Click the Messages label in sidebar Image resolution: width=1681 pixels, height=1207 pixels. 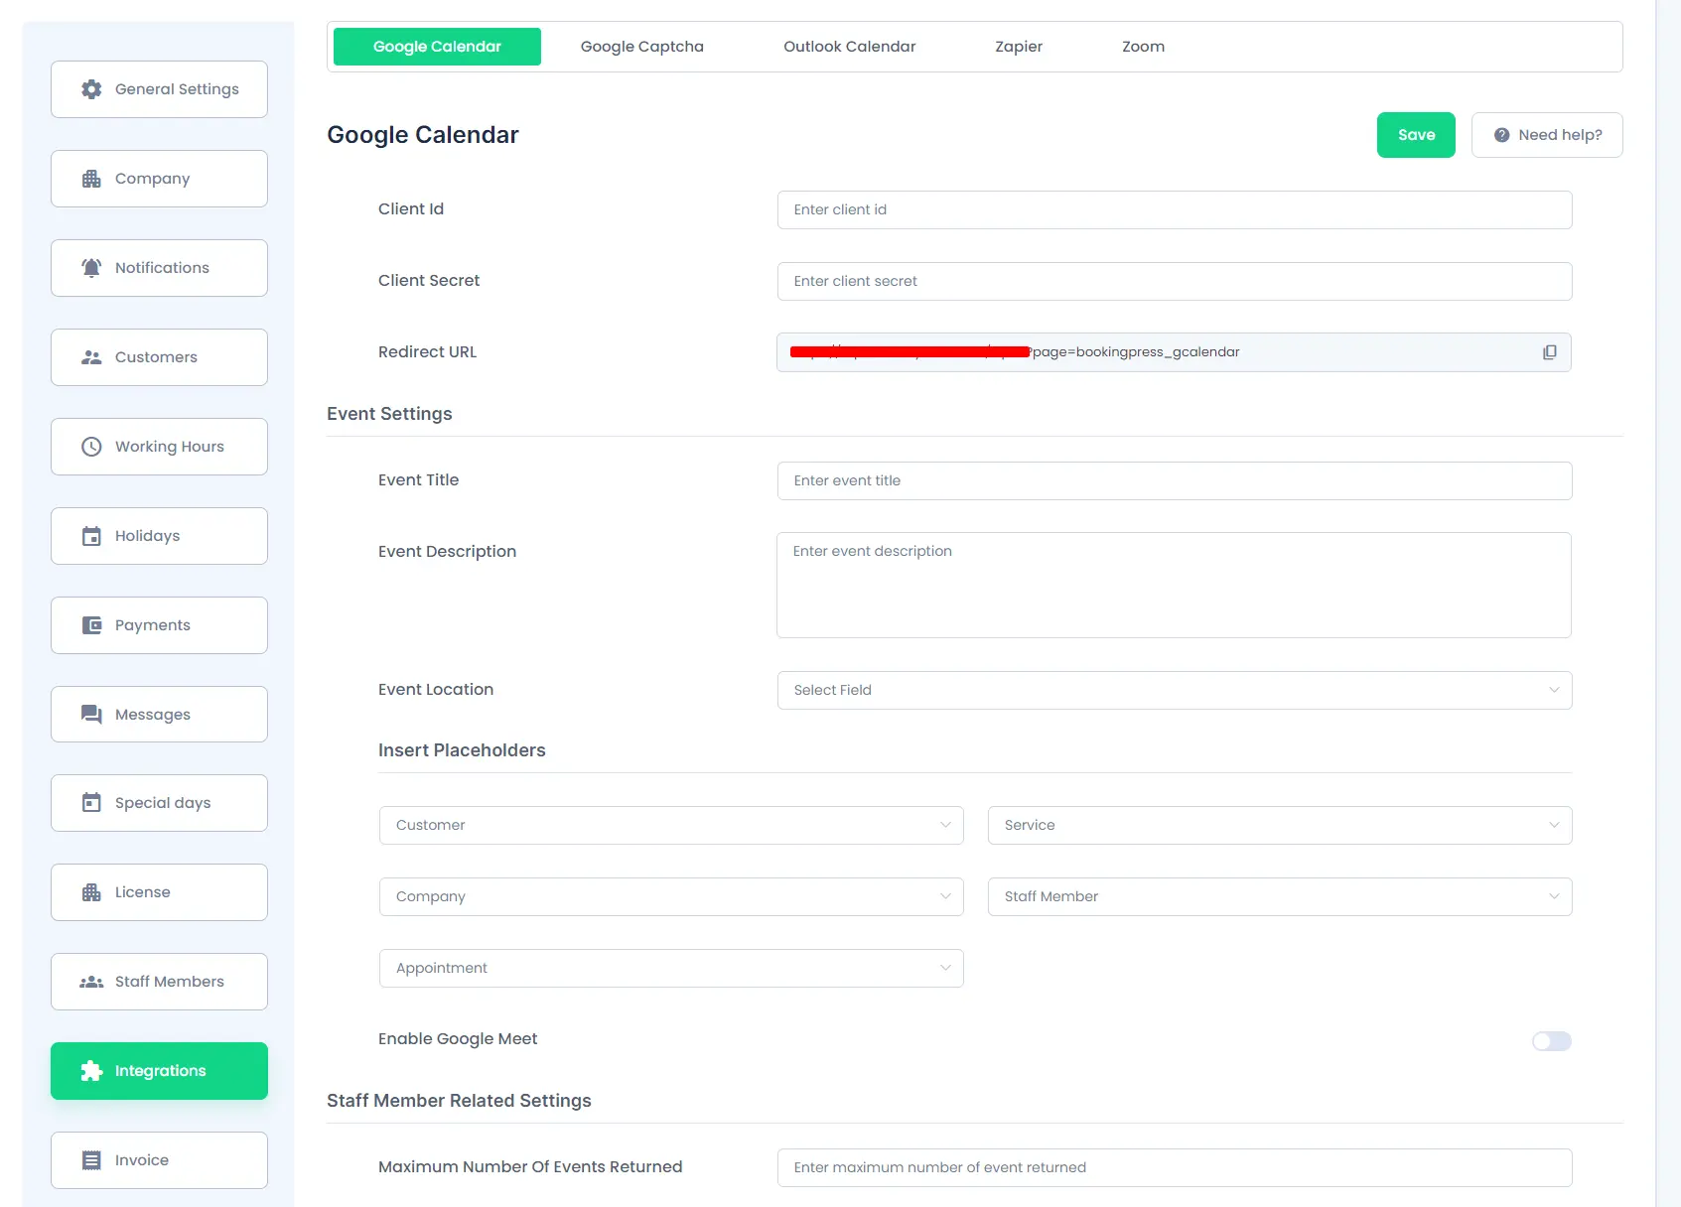tap(152, 715)
